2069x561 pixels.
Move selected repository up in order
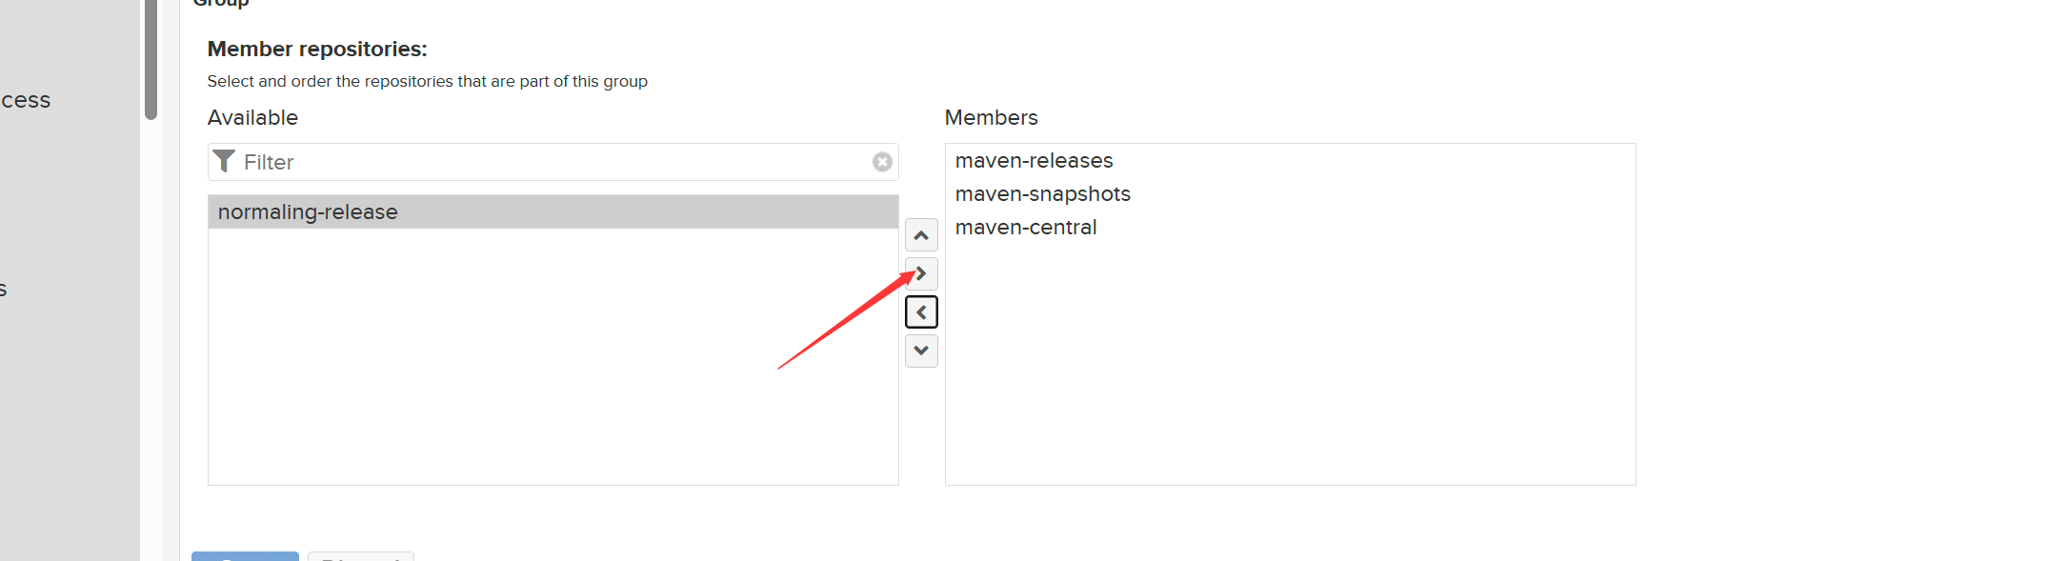(921, 235)
